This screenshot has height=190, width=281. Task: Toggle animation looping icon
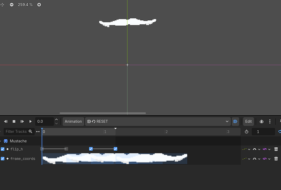point(279,132)
